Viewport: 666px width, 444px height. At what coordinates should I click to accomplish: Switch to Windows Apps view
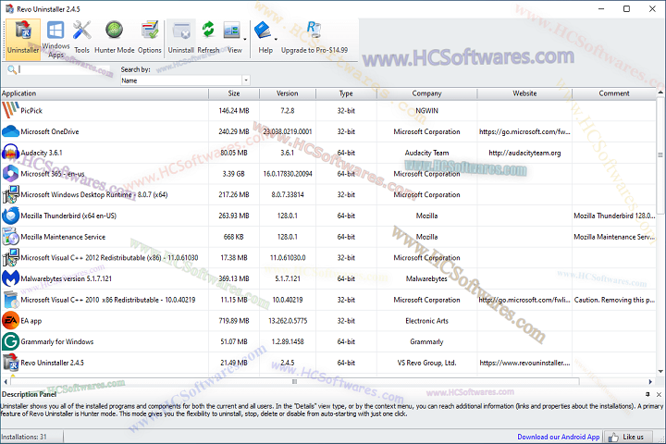pos(55,39)
